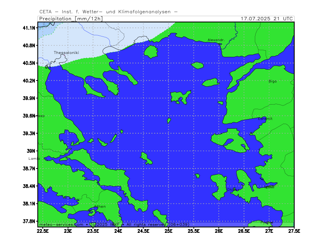The height and width of the screenshot is (249, 332).
Task: Click the Chios label on map
Action: pyautogui.click(x=233, y=190)
